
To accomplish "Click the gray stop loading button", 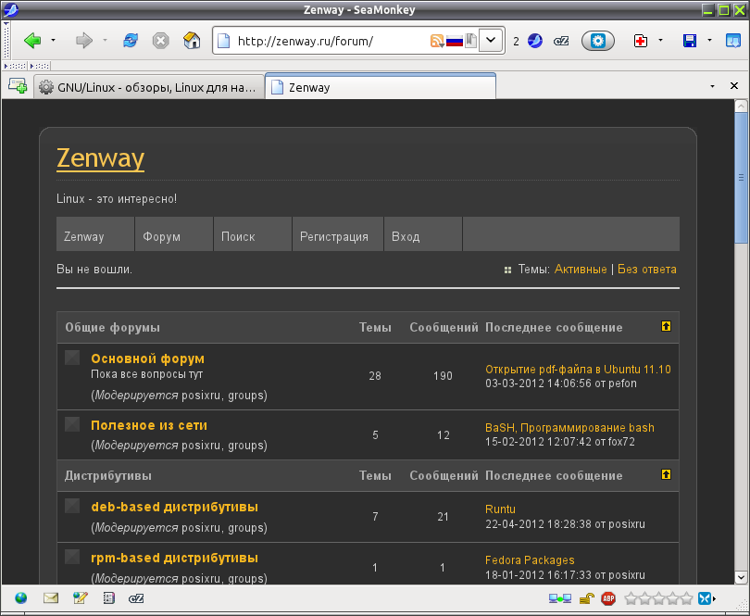I will click(x=161, y=41).
